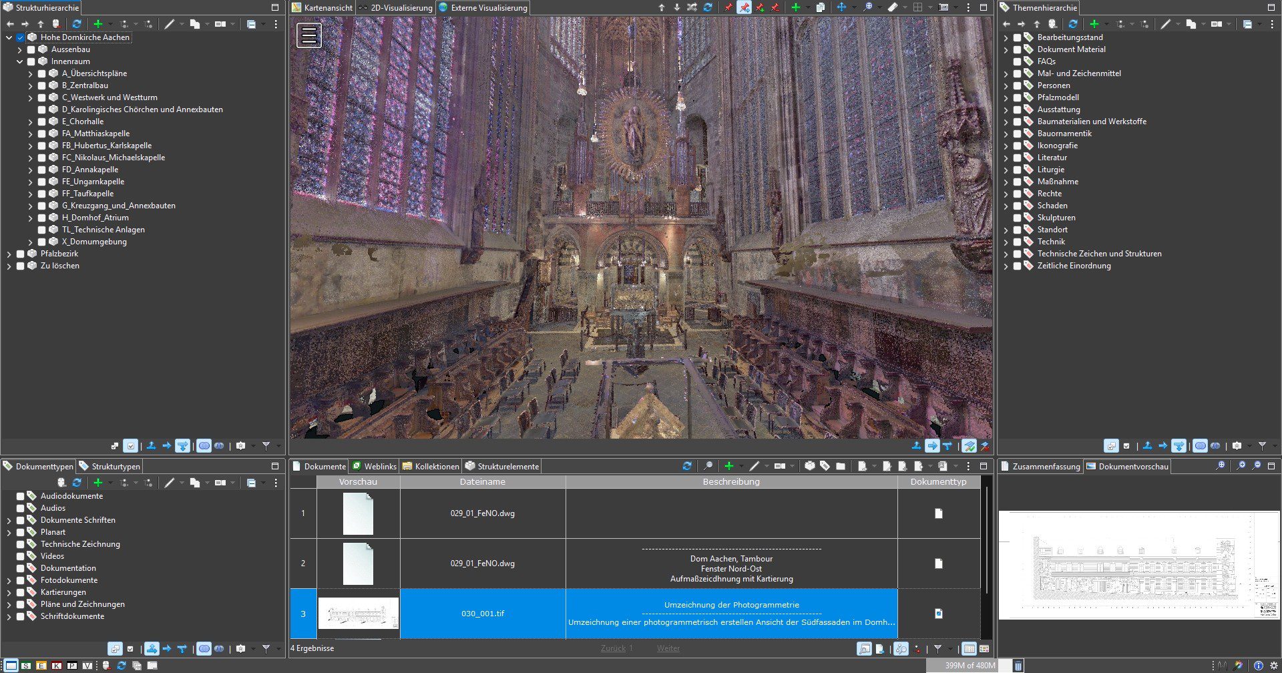
Task: Open the Kollektionen tab
Action: pos(431,466)
